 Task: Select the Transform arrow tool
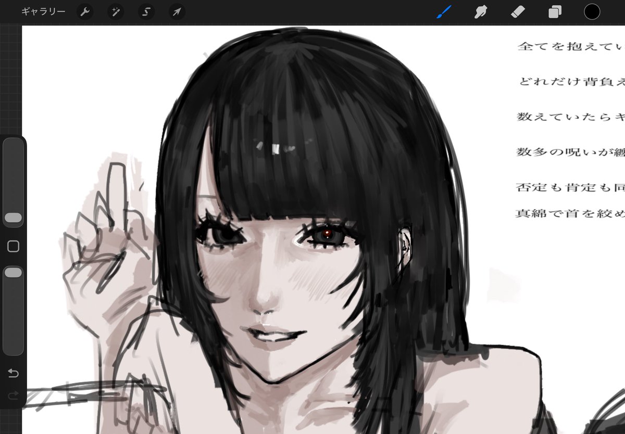click(x=177, y=11)
